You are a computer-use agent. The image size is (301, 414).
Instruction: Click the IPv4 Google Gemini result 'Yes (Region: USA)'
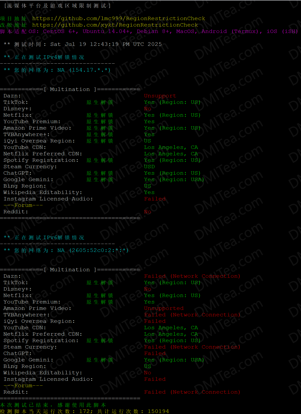click(x=174, y=180)
